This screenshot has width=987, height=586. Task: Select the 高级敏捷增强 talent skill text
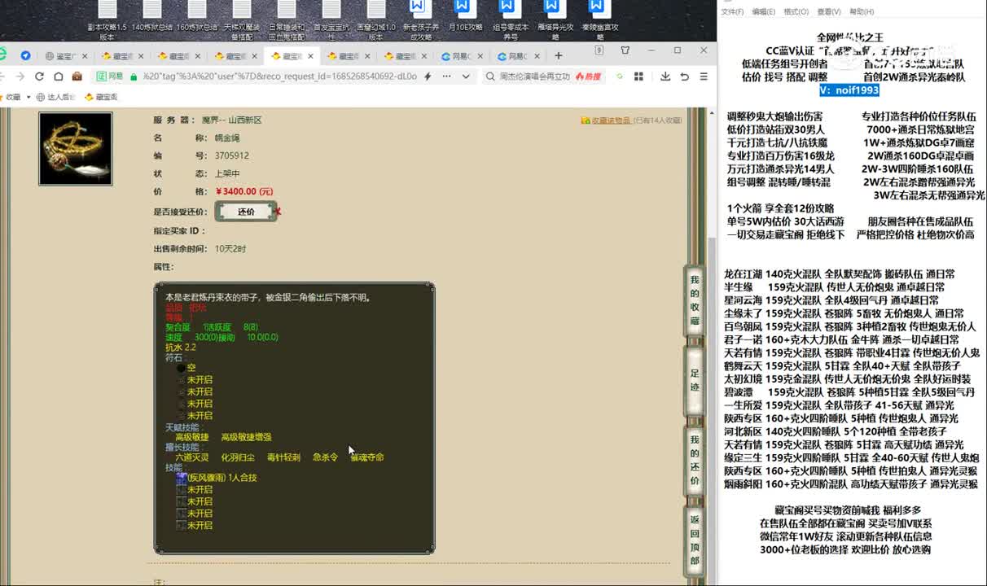247,437
